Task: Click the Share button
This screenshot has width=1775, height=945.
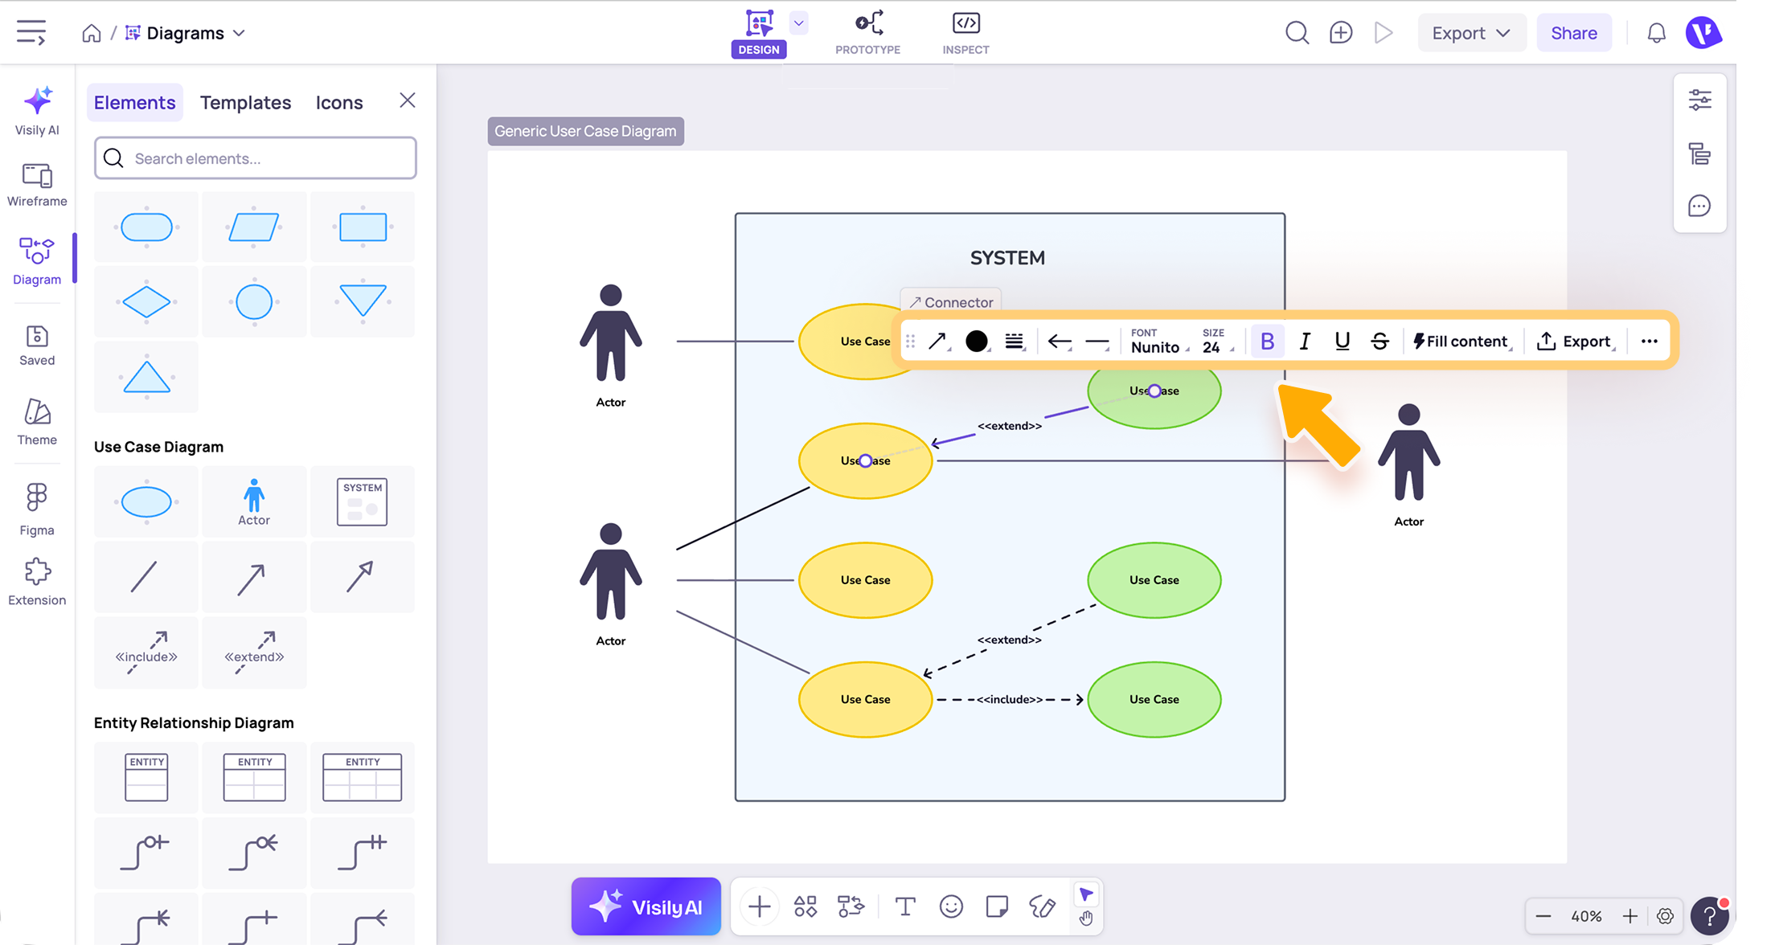Action: coord(1574,33)
